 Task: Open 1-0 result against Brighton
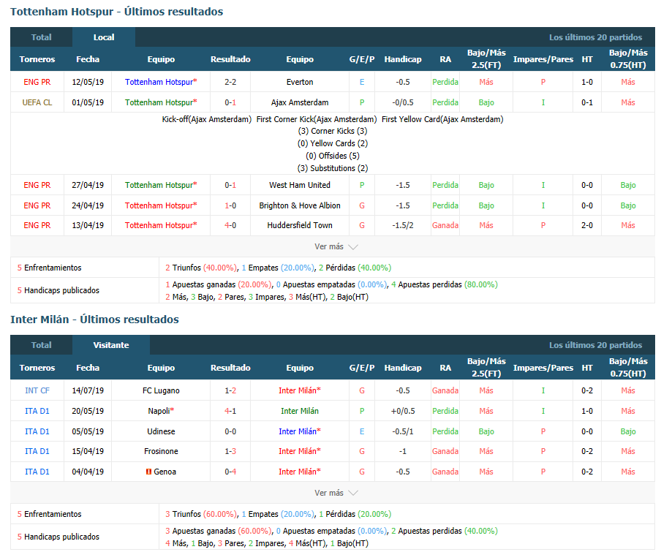tap(230, 205)
